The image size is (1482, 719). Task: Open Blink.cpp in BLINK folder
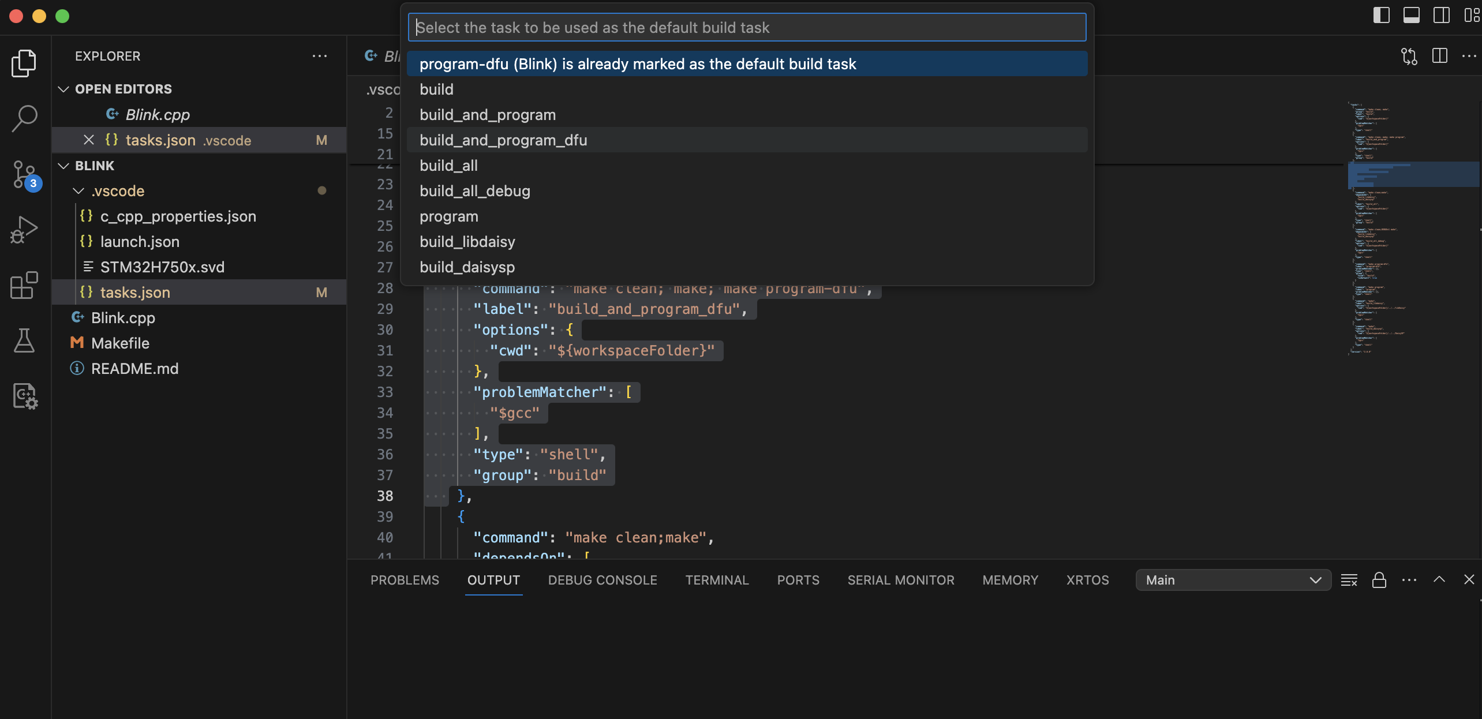(x=199, y=317)
